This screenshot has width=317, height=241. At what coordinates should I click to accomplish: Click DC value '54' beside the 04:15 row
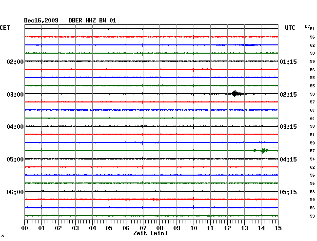pos(312,159)
